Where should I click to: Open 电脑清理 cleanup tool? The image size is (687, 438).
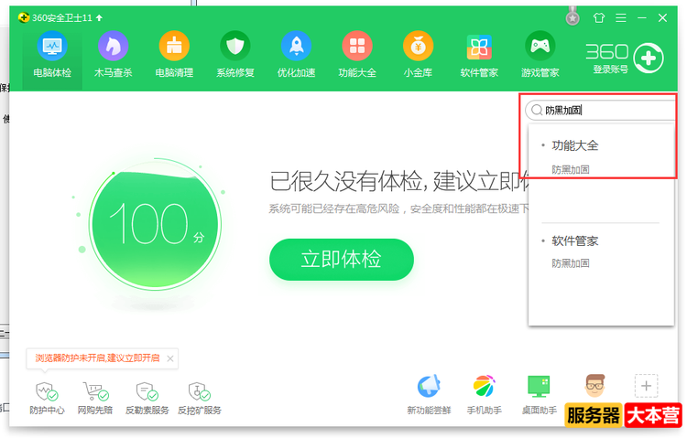[174, 55]
